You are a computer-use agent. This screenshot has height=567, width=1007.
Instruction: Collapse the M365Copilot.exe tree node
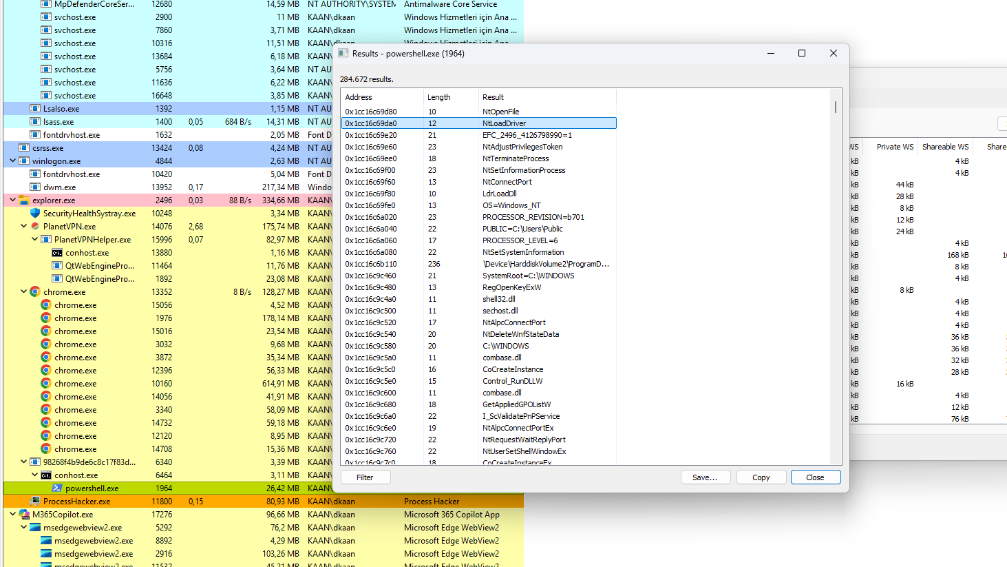(12, 515)
